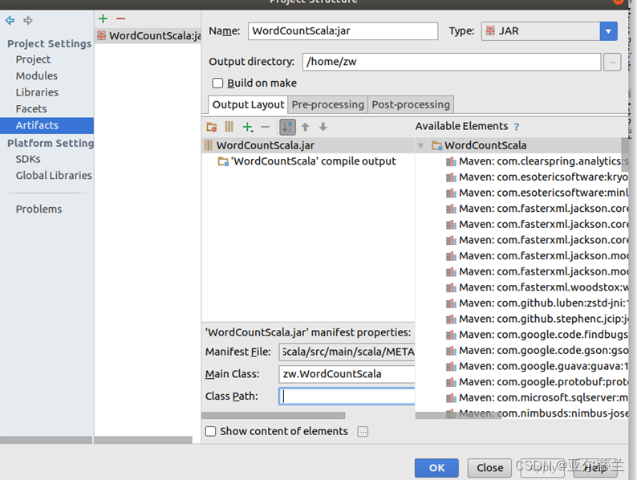Add a new artifact with green plus
The width and height of the screenshot is (637, 480).
[103, 18]
